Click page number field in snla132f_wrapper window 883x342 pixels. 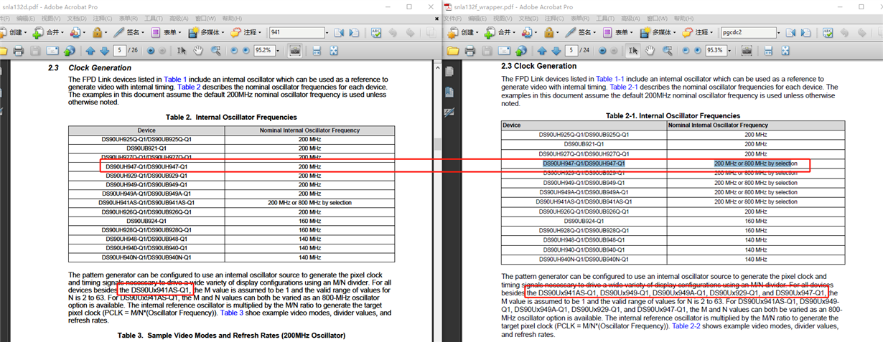(571, 51)
